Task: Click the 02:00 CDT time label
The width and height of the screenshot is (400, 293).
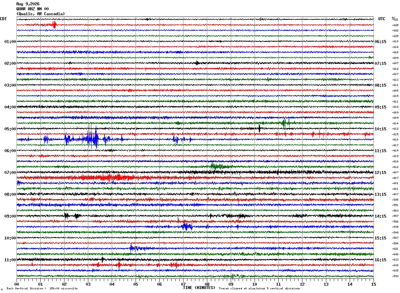Action: click(x=10, y=63)
